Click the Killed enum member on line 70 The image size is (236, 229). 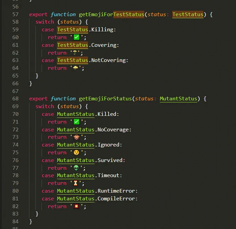point(107,114)
